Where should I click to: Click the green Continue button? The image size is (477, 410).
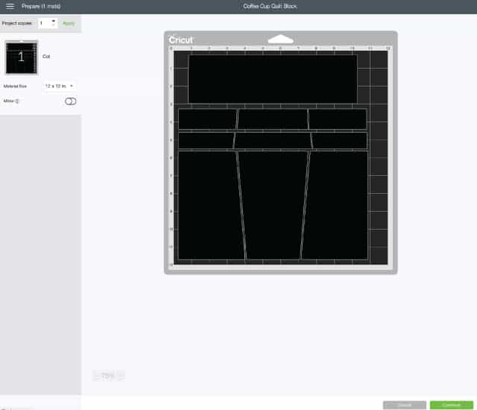pos(451,405)
